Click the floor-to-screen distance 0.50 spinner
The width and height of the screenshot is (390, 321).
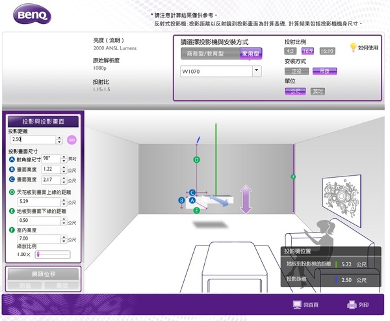point(64,221)
